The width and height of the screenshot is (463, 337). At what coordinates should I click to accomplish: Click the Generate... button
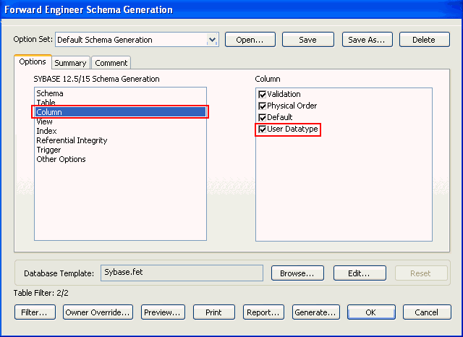click(x=316, y=312)
